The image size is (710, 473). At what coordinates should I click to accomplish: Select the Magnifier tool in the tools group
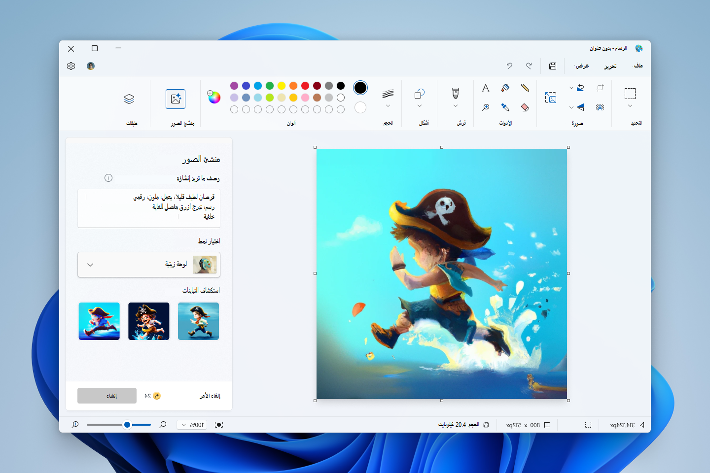pyautogui.click(x=486, y=107)
